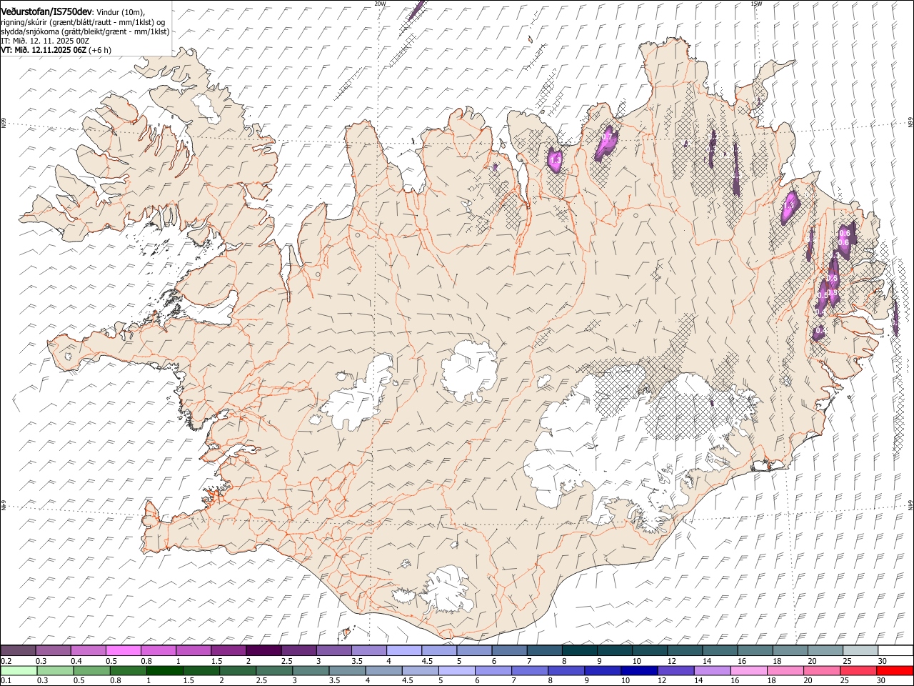Screen dimensions: 914x686
Task: Choose the blue swatch between 8 and 9 in the bottom legend row
Action: [566, 671]
